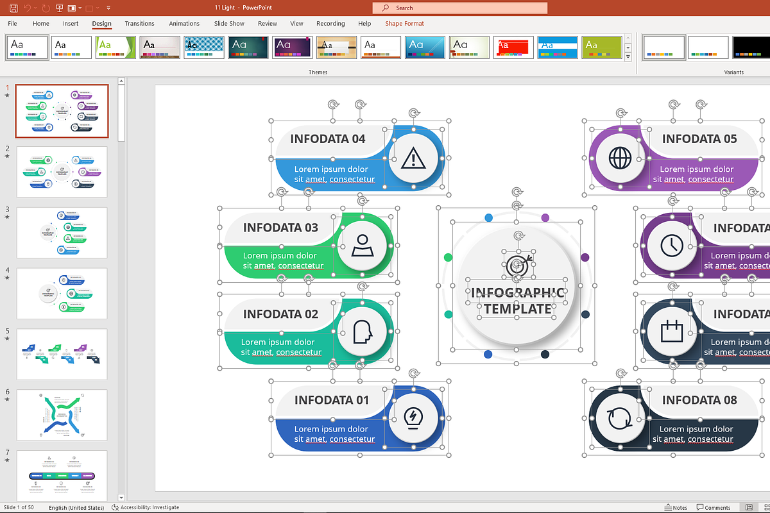Screen dimensions: 770x513
Task: Select slide 5 thumbnail in the panel
Action: [x=62, y=354]
